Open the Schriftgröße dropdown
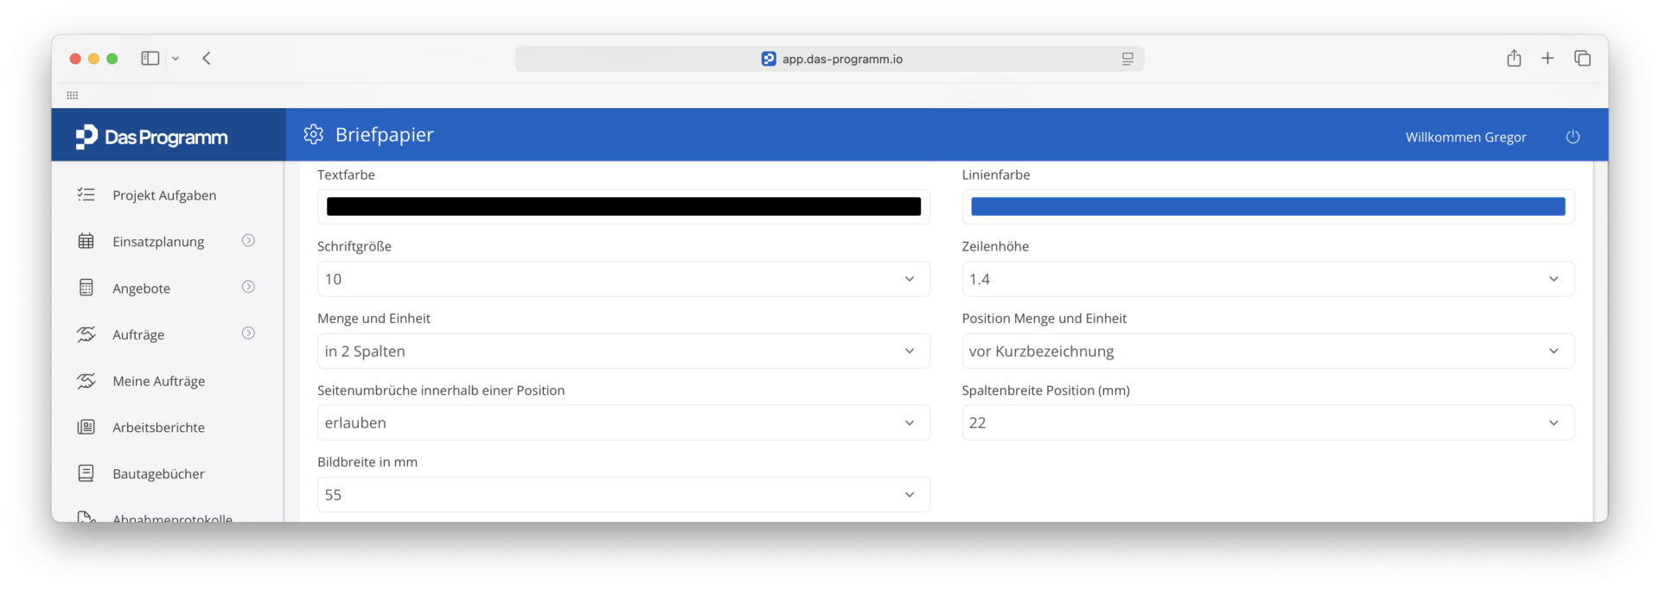The height and width of the screenshot is (590, 1660). click(623, 279)
